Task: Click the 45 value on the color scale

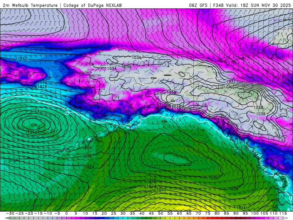Action: click(x=151, y=213)
